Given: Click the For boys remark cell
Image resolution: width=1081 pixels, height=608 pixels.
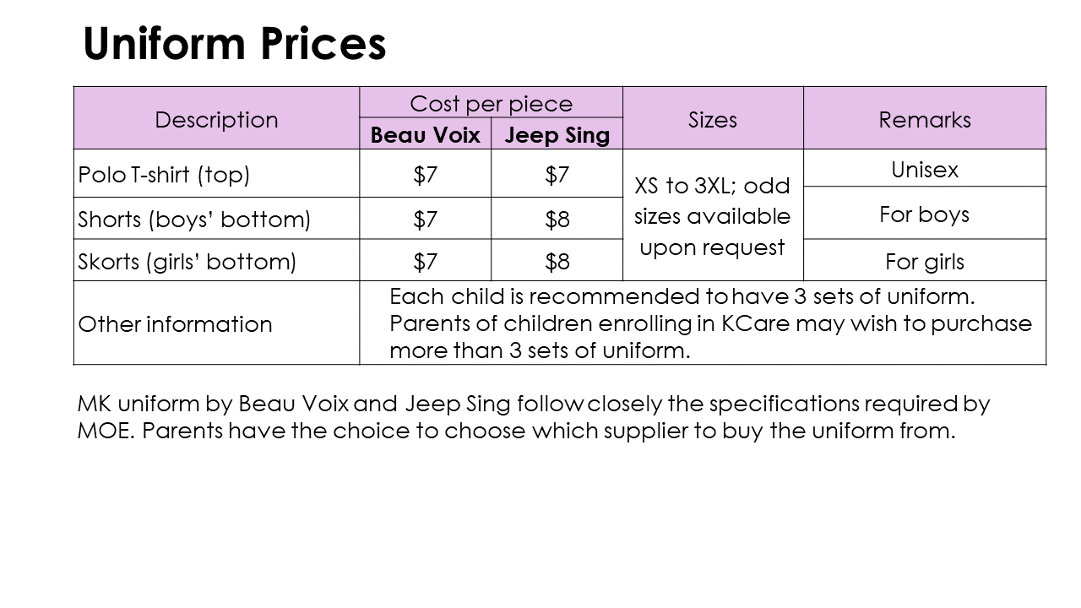Looking at the screenshot, I should click(925, 214).
